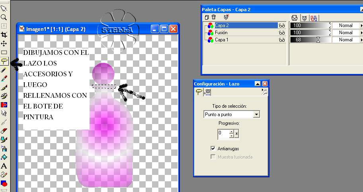
Task: Minimize the Imagen1 image window
Action: click(x=155, y=29)
